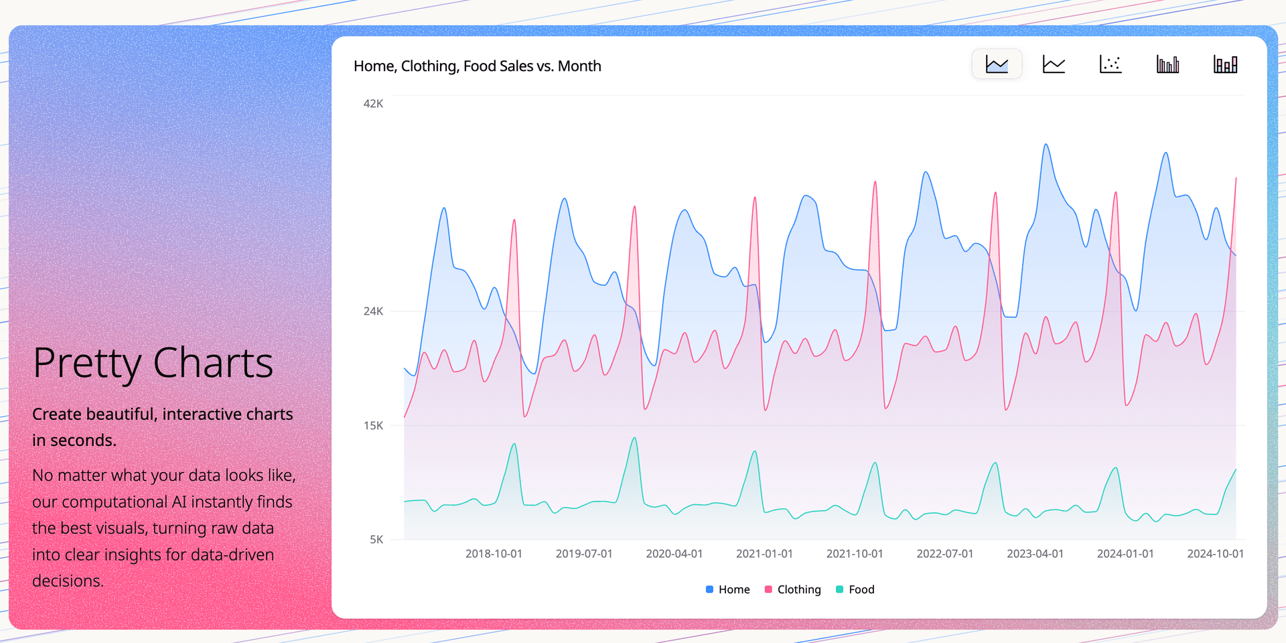Switch to the line chart icon
This screenshot has width=1286, height=643.
point(1054,64)
